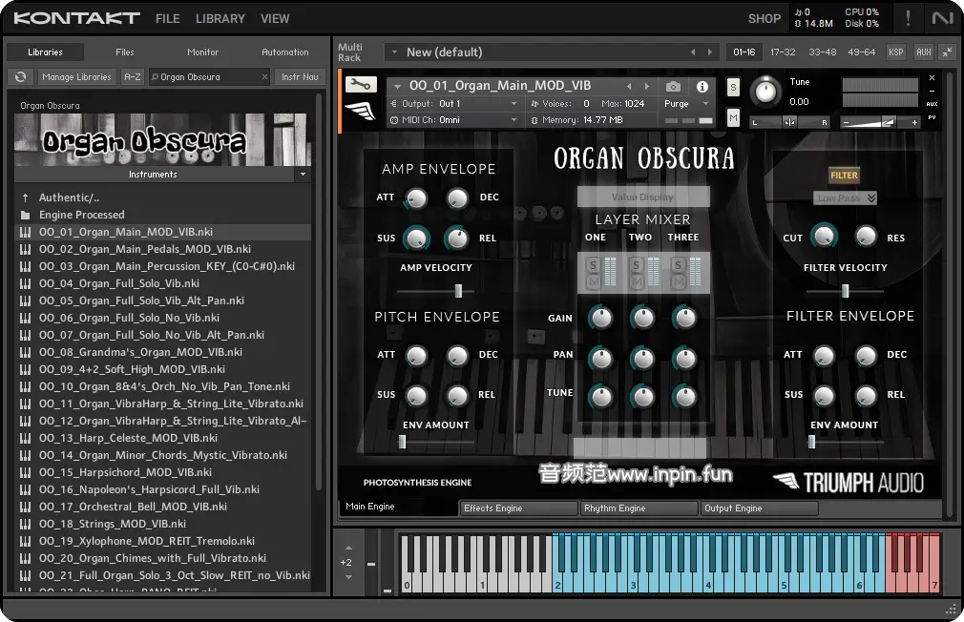The height and width of the screenshot is (622, 964).
Task: Open the KSP master script editor
Action: [x=896, y=52]
